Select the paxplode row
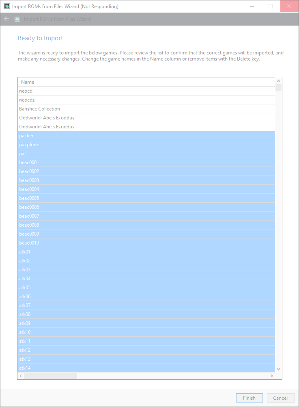Screen dimensions: 299x407 pyautogui.click(x=146, y=145)
